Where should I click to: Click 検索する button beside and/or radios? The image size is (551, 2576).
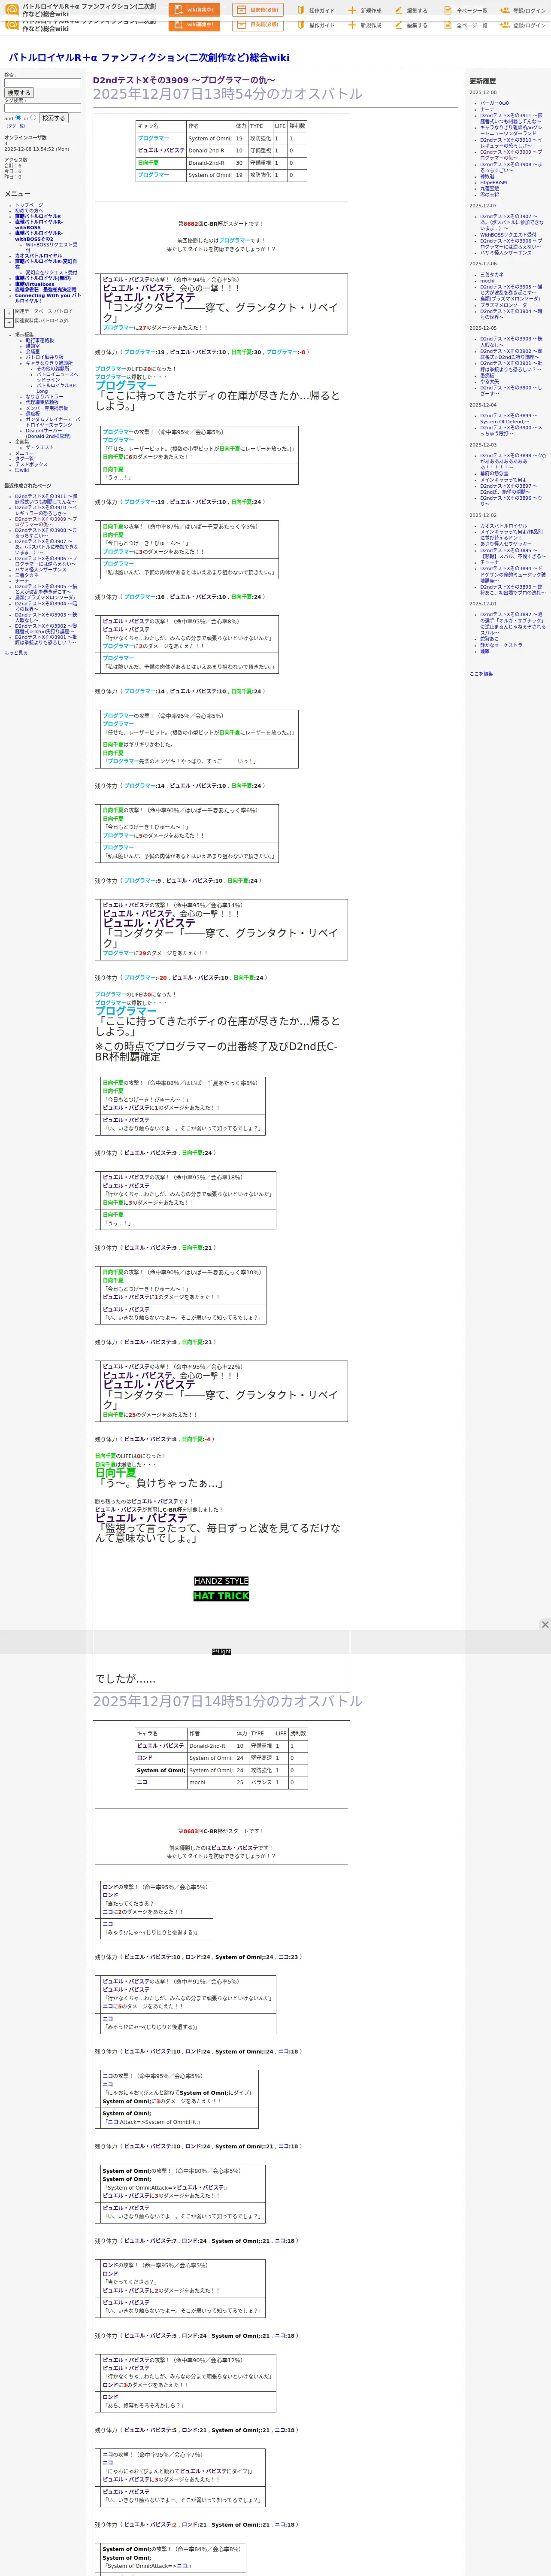53,118
